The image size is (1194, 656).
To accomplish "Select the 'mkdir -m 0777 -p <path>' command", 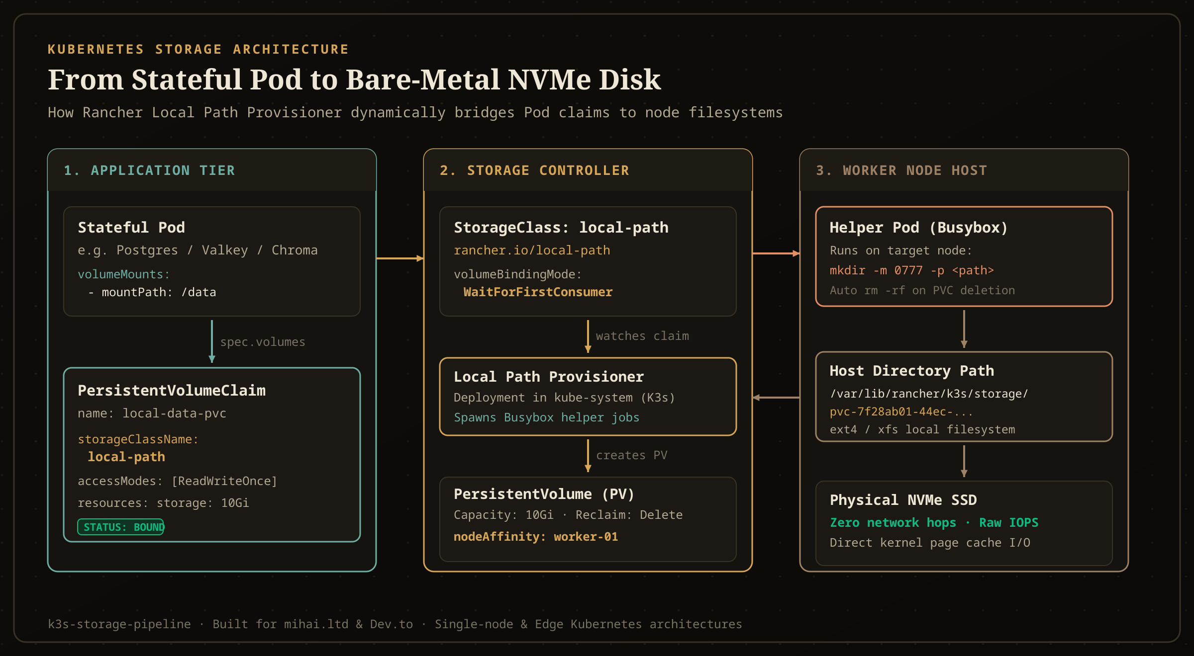I will click(x=912, y=270).
